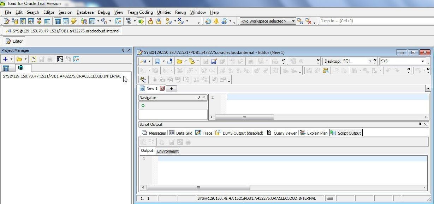Click the delete workspace icon

pyautogui.click(x=308, y=21)
